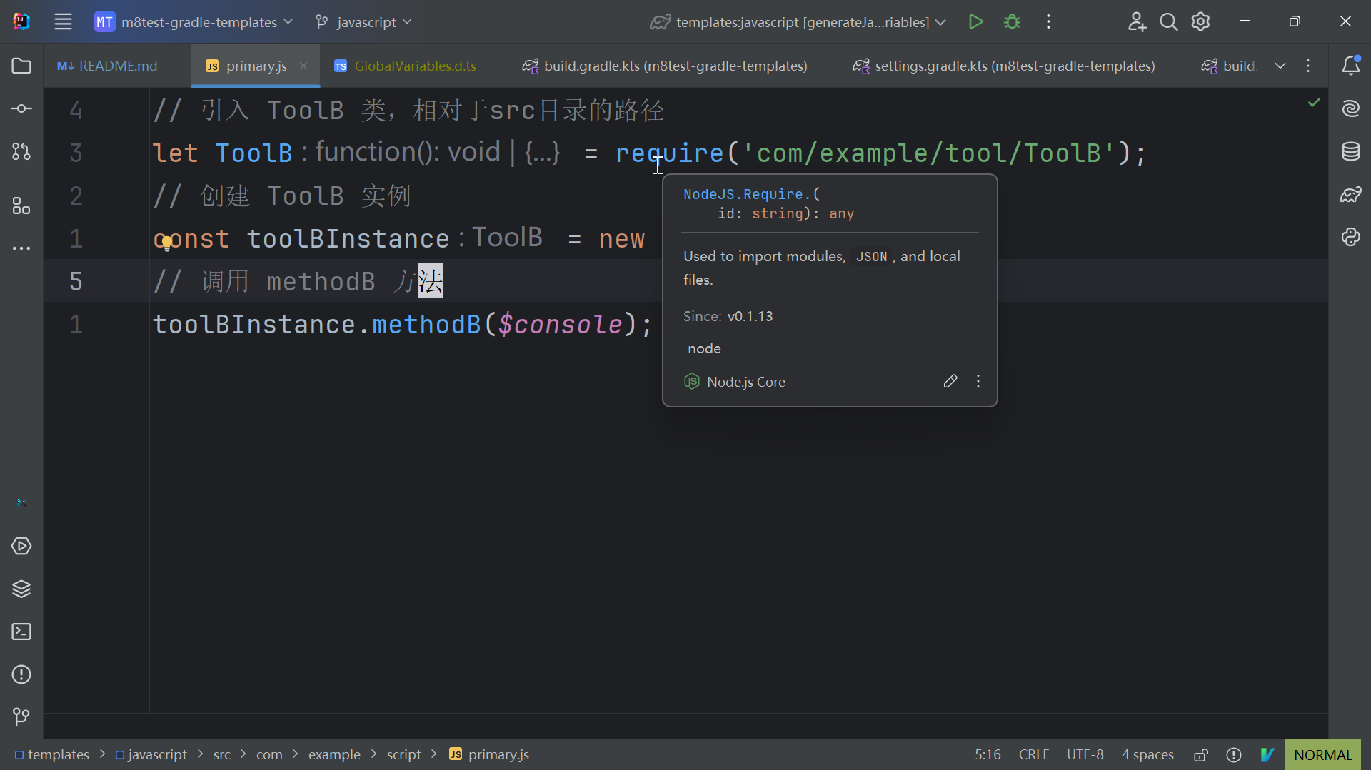
Task: Open the Commit tool window
Action: click(x=21, y=108)
